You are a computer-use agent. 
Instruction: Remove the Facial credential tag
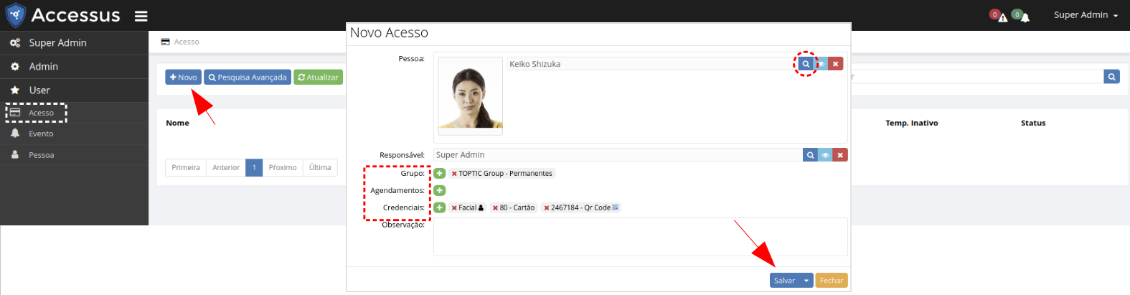coord(454,208)
